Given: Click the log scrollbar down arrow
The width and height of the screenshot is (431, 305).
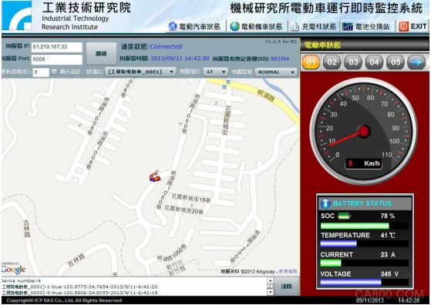Looking at the screenshot, I should pos(270,292).
